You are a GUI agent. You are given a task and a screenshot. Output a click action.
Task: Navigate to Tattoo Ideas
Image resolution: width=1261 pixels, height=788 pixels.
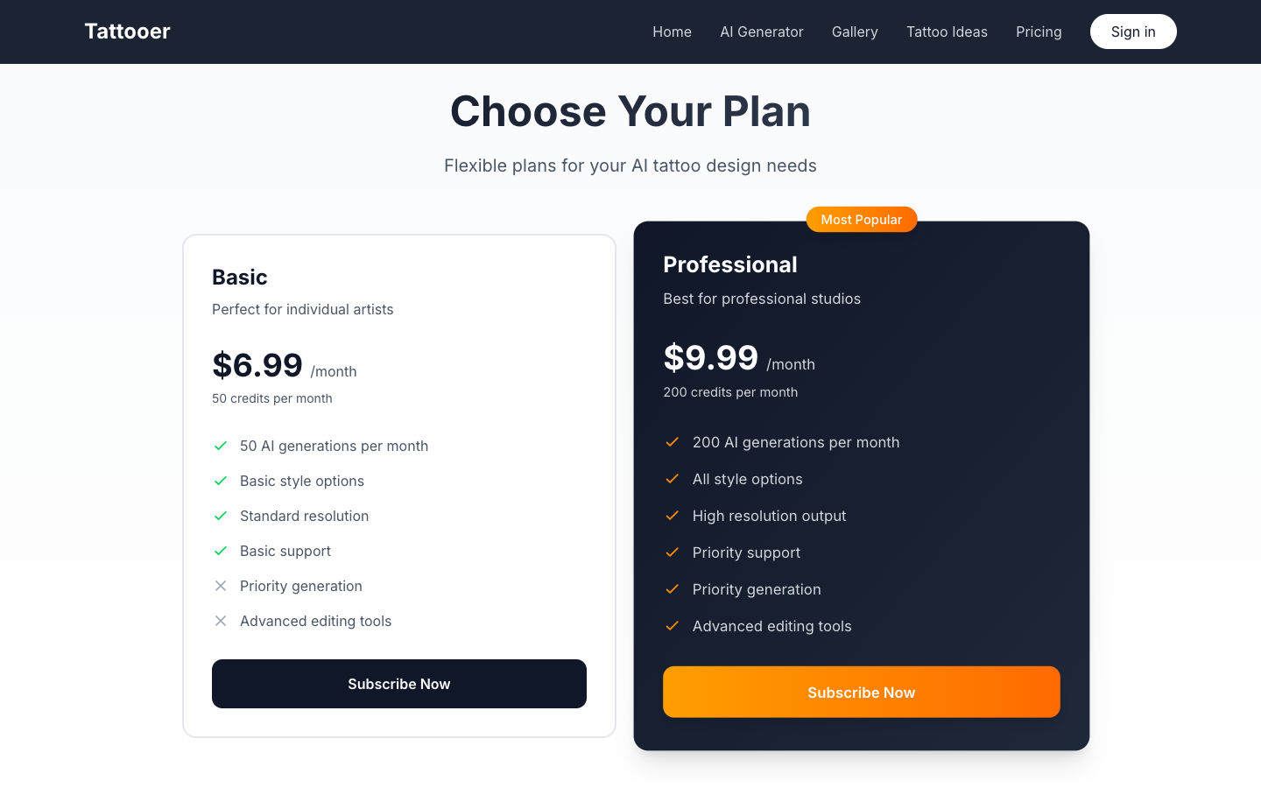pos(947,32)
